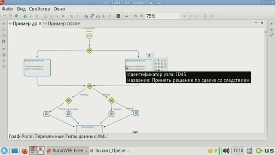This screenshot has width=275, height=155.
Task: Open the Свойства menu
Action: (x=40, y=9)
